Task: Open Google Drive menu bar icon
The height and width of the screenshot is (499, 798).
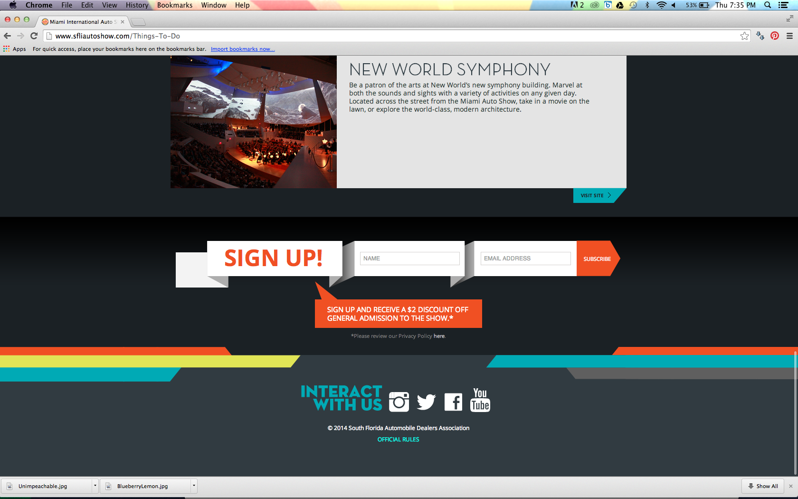Action: tap(620, 5)
